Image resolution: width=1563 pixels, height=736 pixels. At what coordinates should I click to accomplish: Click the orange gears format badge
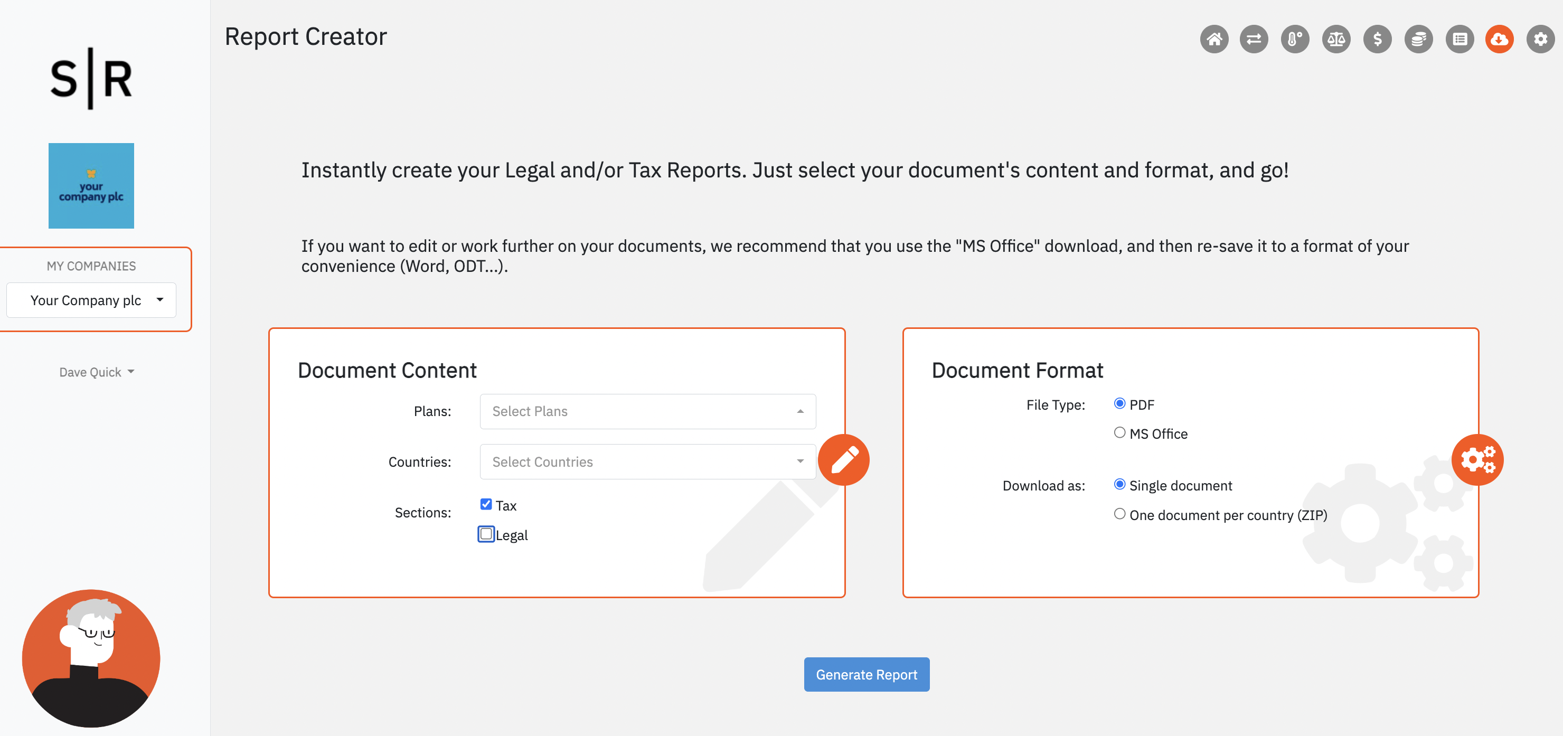[1477, 460]
